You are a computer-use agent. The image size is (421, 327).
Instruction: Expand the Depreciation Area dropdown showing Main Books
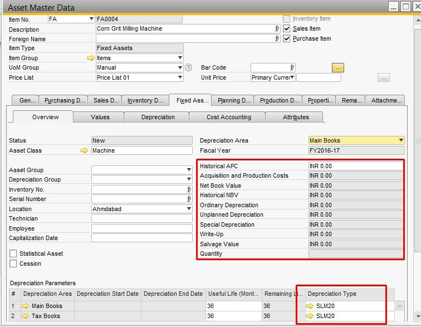pyautogui.click(x=400, y=140)
